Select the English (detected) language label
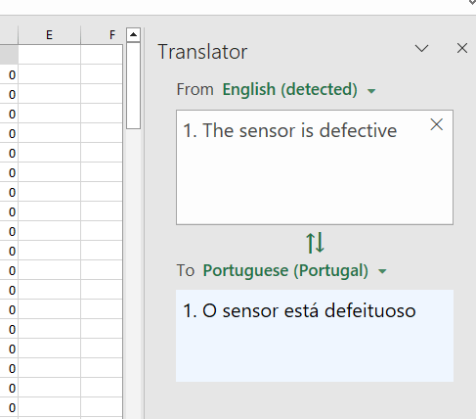This screenshot has height=419, width=476. (x=289, y=89)
